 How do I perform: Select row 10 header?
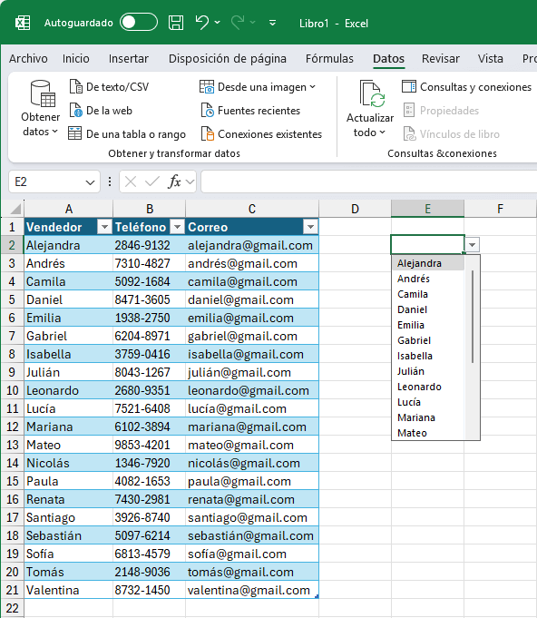click(x=12, y=390)
